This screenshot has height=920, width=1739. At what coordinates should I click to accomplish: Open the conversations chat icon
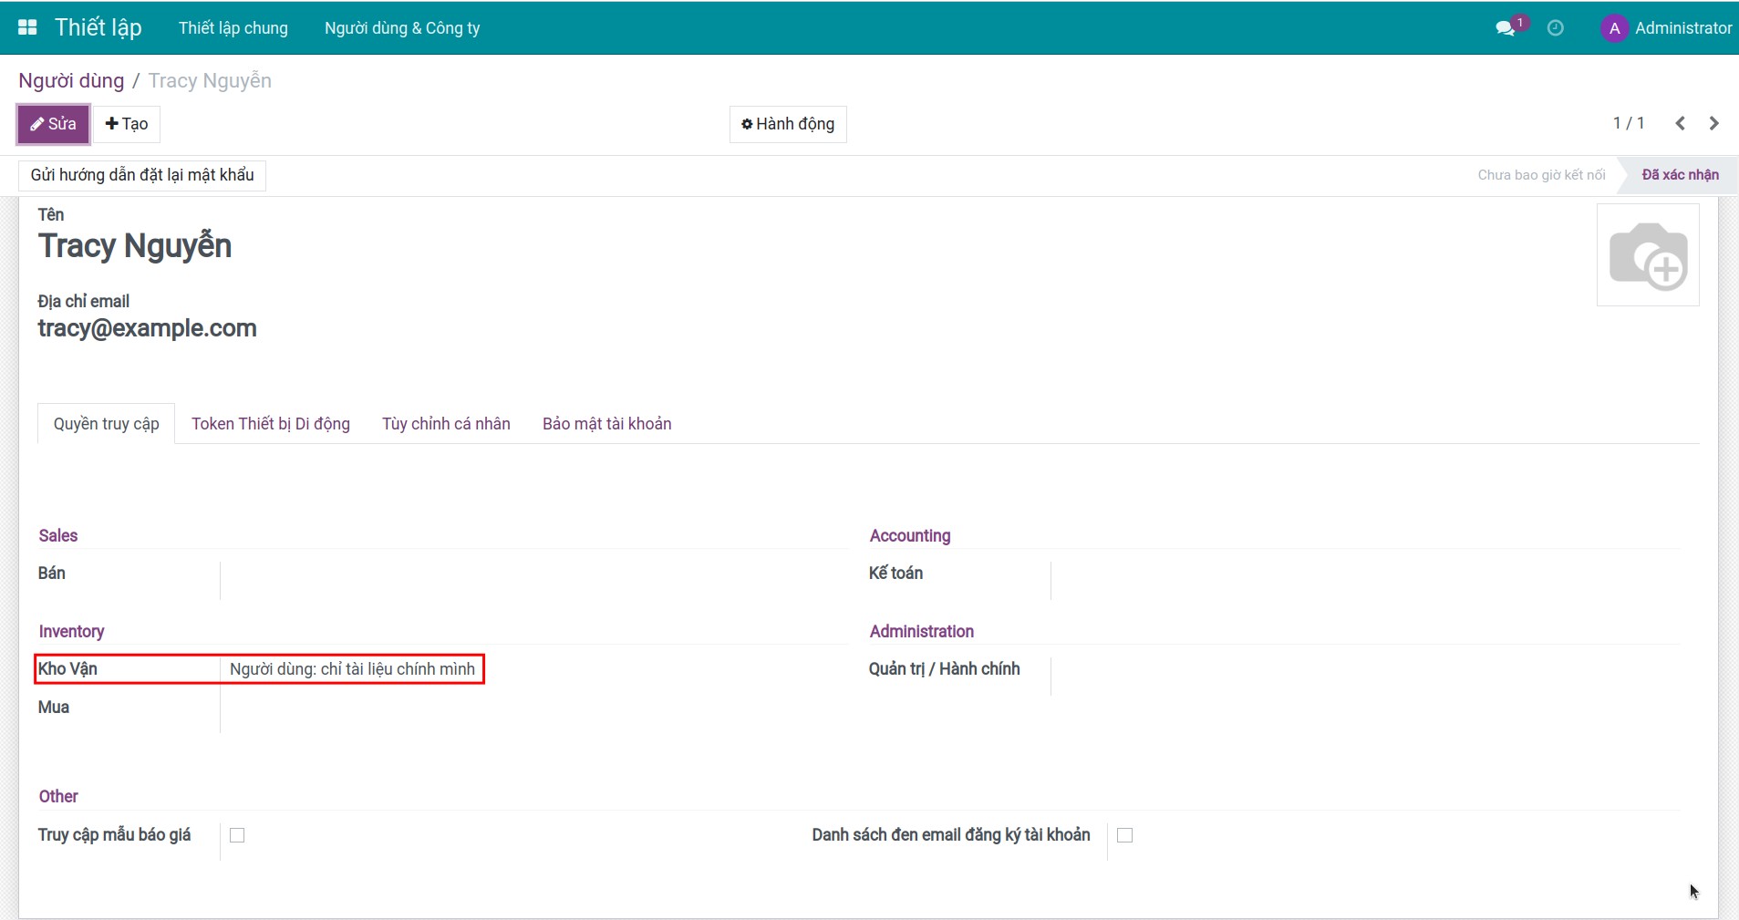(1506, 28)
